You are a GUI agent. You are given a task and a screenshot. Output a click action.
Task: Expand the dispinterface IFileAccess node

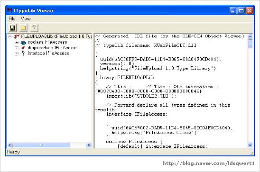(17, 48)
